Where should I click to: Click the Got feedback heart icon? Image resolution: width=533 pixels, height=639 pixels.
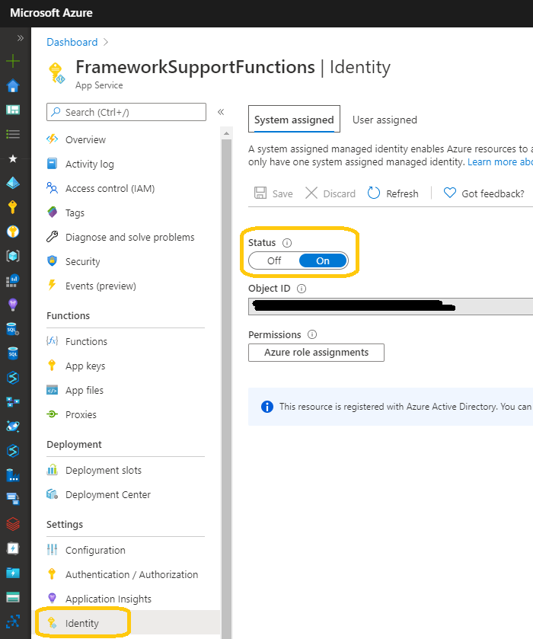point(450,193)
